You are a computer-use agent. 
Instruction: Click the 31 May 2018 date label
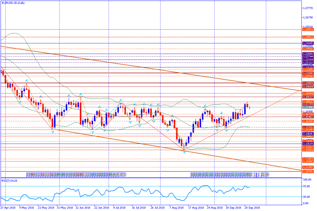click(x=65, y=208)
